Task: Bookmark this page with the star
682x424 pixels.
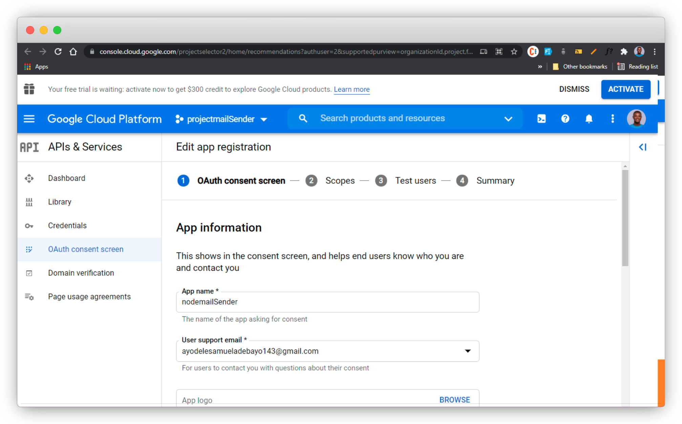Action: (x=514, y=51)
